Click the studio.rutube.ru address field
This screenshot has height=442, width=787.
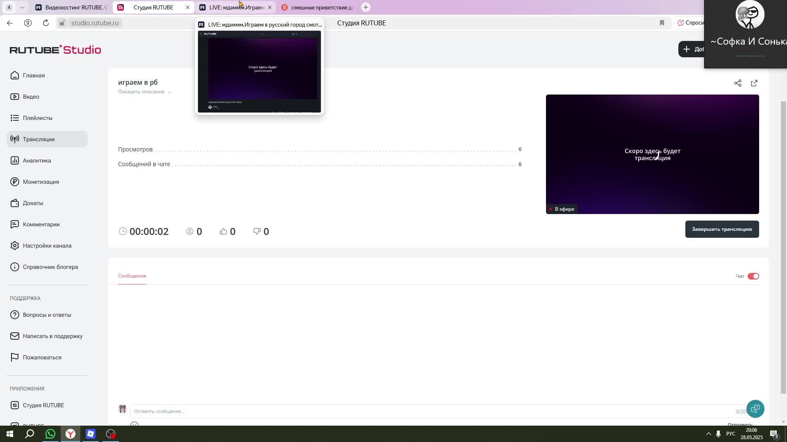coord(95,23)
